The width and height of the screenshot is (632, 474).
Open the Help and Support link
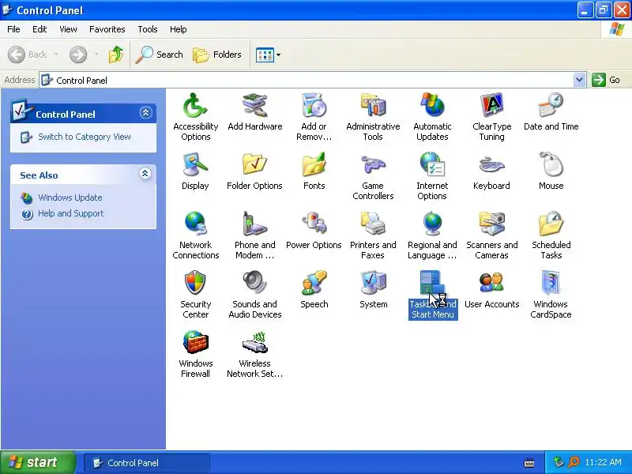[x=71, y=213]
